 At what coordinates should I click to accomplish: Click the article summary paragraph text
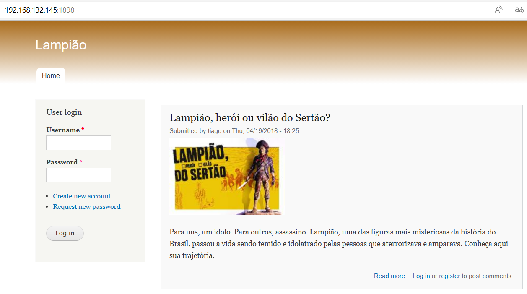[339, 244]
